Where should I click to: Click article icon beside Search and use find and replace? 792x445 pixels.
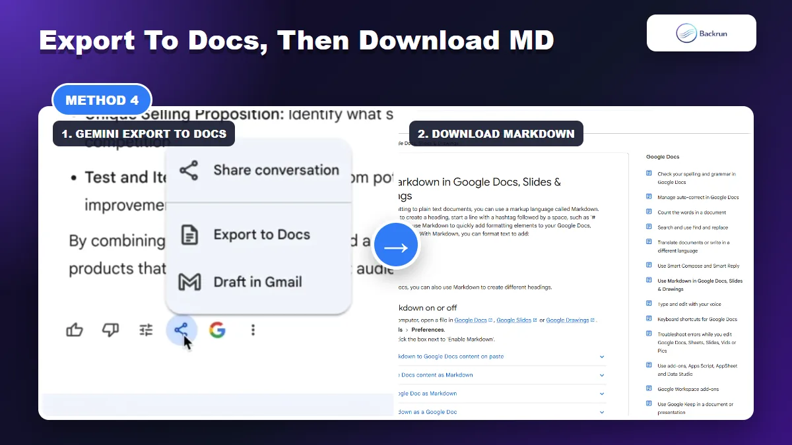pyautogui.click(x=649, y=227)
